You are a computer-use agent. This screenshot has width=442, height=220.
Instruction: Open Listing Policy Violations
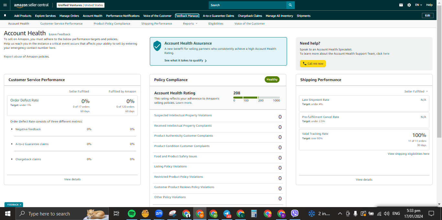[171, 166]
